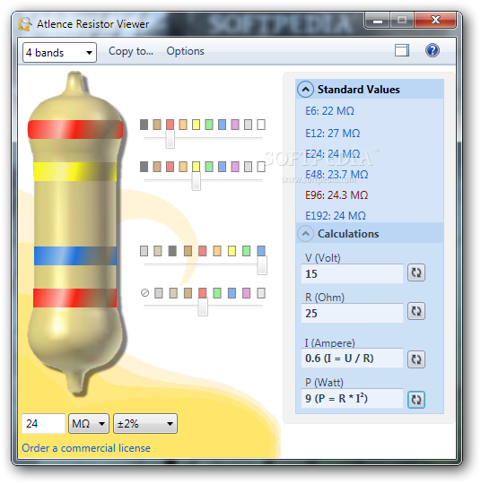This screenshot has width=481, height=484.
Task: Open the 4 bands dropdown
Action: (59, 53)
